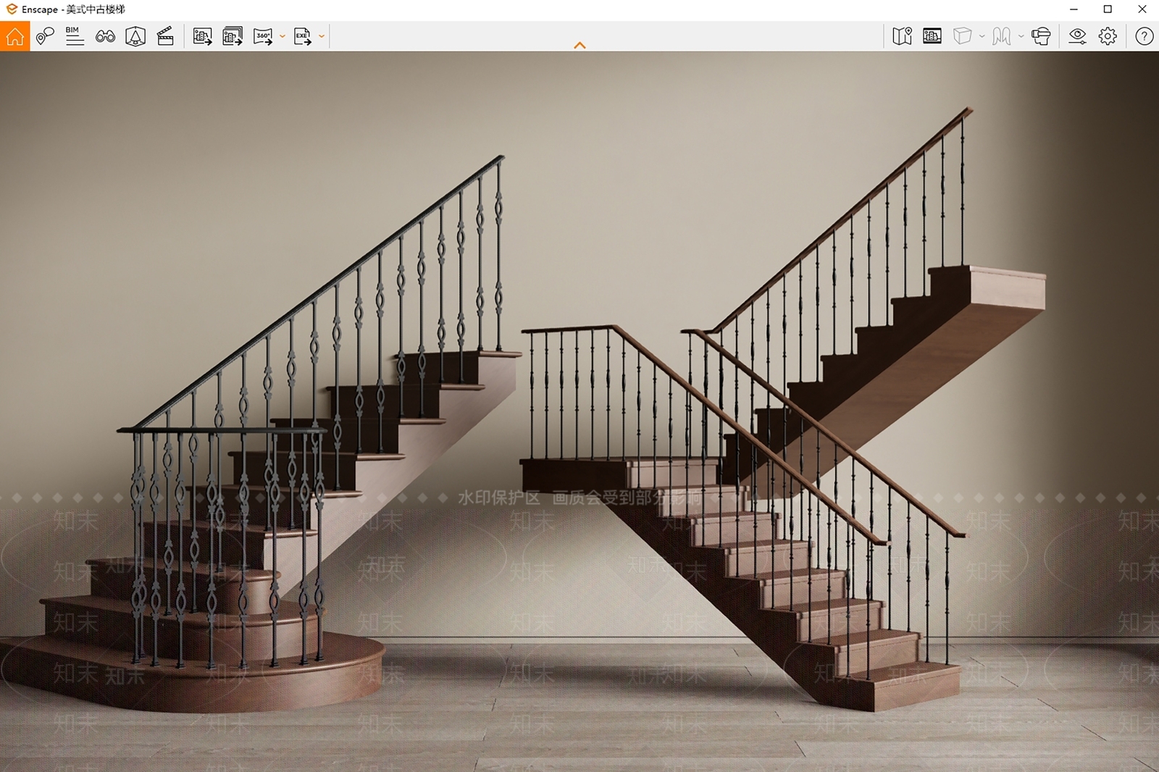Expand the wings navigation dropdown arrow
The width and height of the screenshot is (1159, 772).
click(1021, 36)
